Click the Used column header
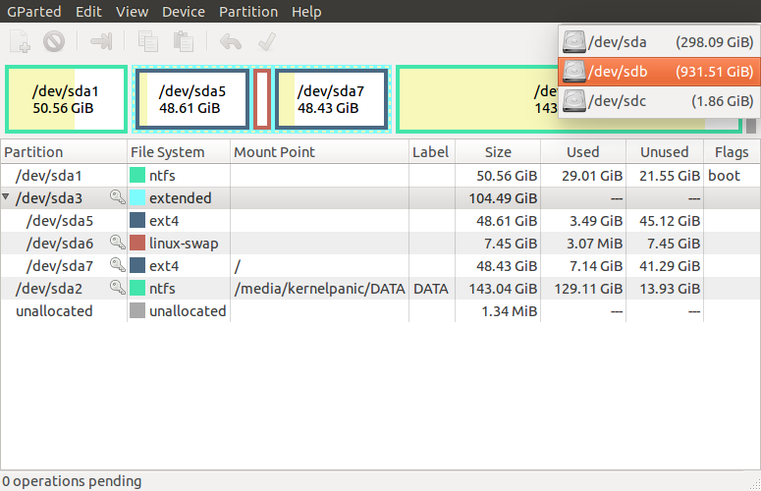The width and height of the screenshot is (761, 491). tap(583, 152)
